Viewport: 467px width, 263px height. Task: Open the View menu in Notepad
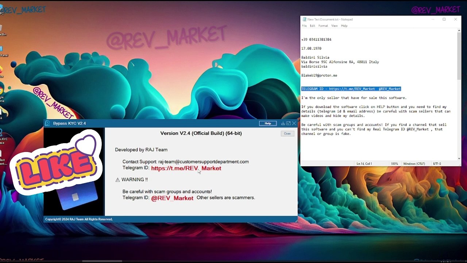334,26
